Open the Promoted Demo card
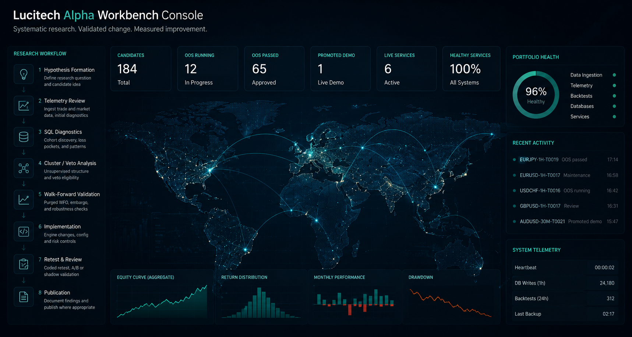 point(340,69)
